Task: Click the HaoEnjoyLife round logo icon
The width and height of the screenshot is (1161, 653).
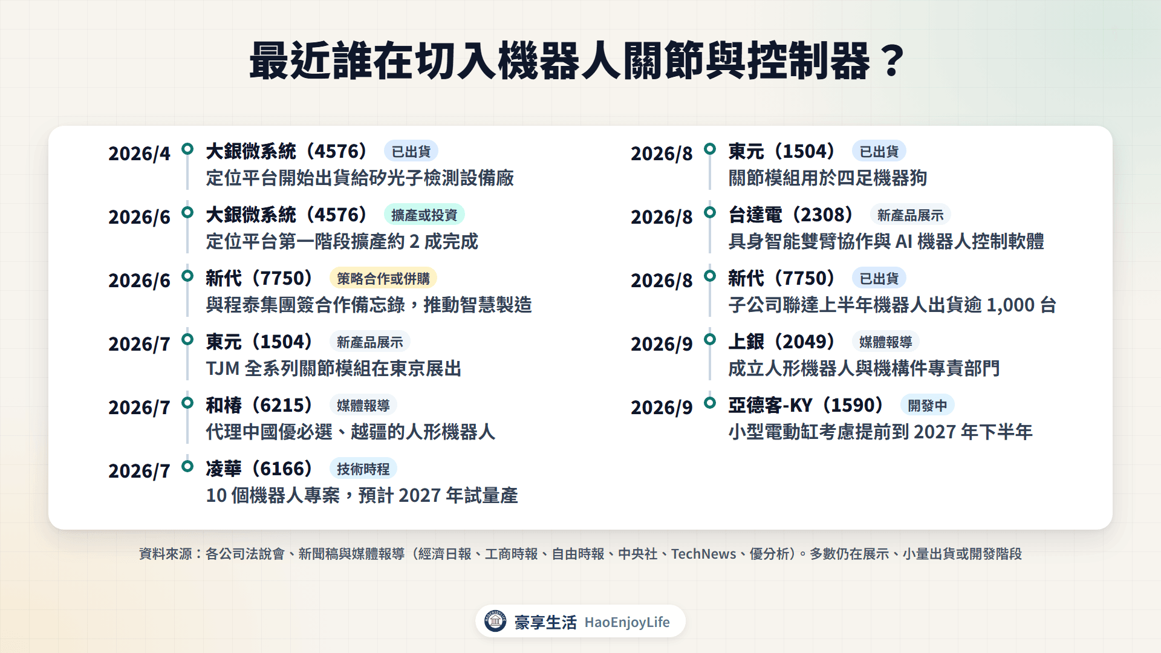Action: click(x=495, y=621)
